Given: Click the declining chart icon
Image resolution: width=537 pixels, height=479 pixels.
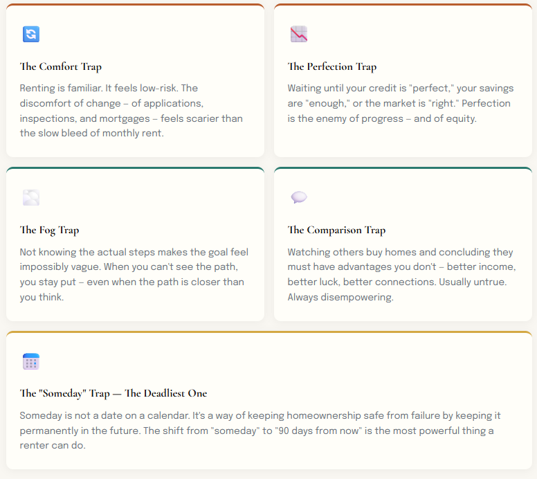Looking at the screenshot, I should tap(299, 35).
